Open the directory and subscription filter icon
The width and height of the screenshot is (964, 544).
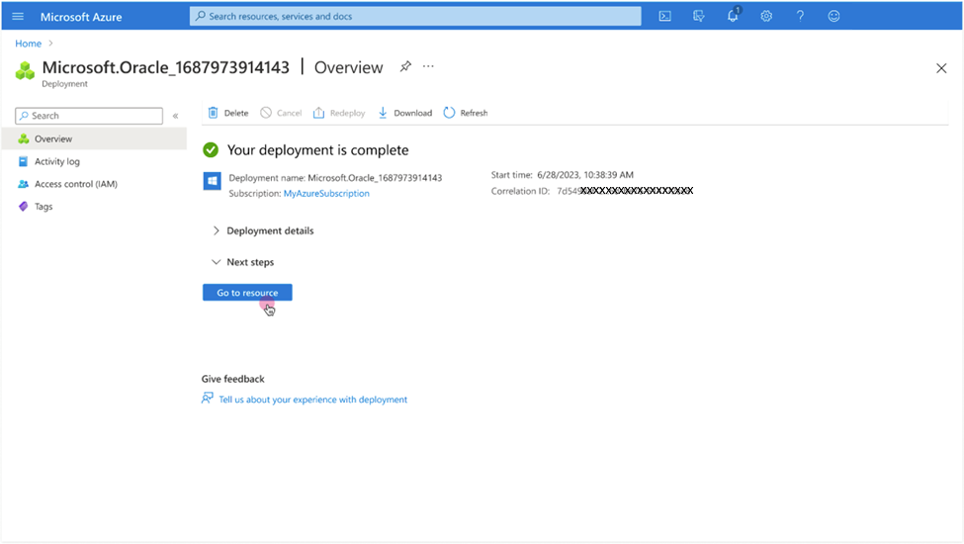pyautogui.click(x=699, y=17)
